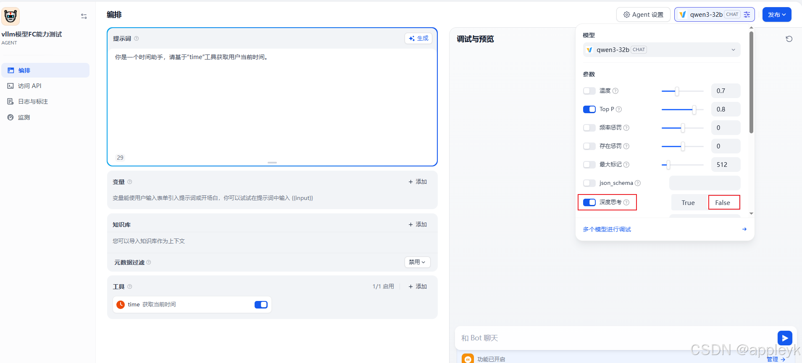This screenshot has height=363, width=802.
Task: Click the prompt box resize handle
Action: click(x=272, y=163)
